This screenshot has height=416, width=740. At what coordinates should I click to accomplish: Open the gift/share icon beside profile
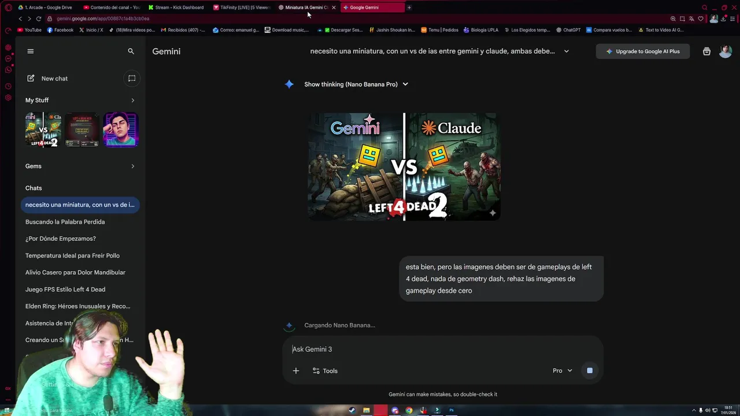click(706, 51)
